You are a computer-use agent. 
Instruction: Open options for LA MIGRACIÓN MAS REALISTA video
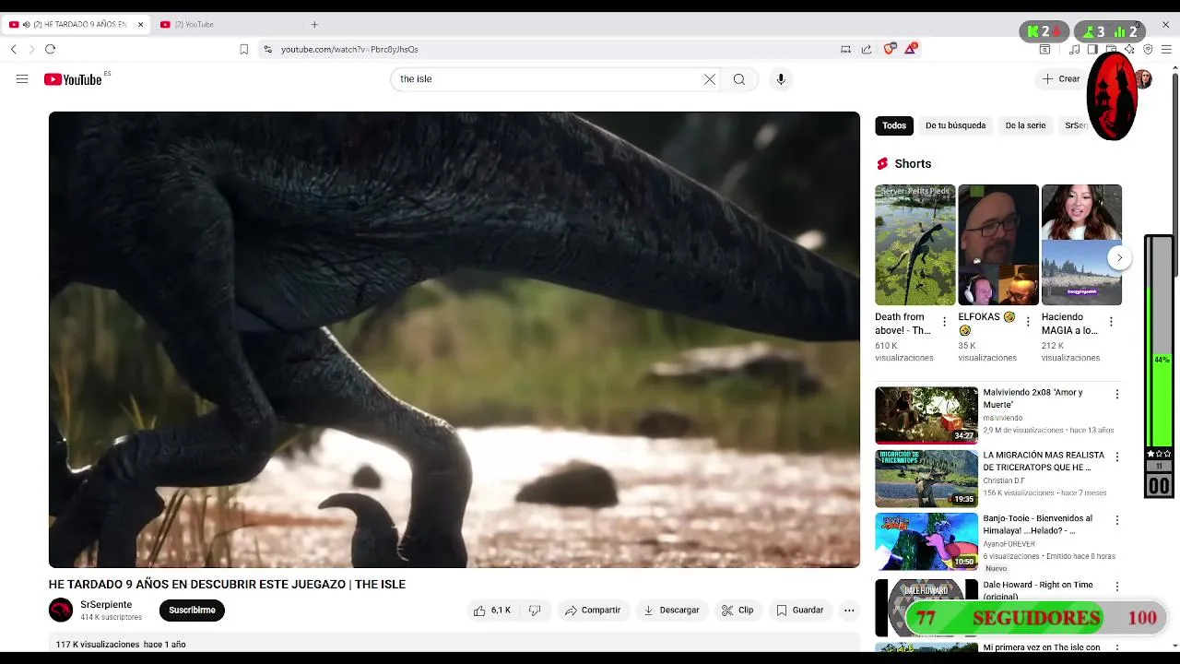tap(1117, 457)
